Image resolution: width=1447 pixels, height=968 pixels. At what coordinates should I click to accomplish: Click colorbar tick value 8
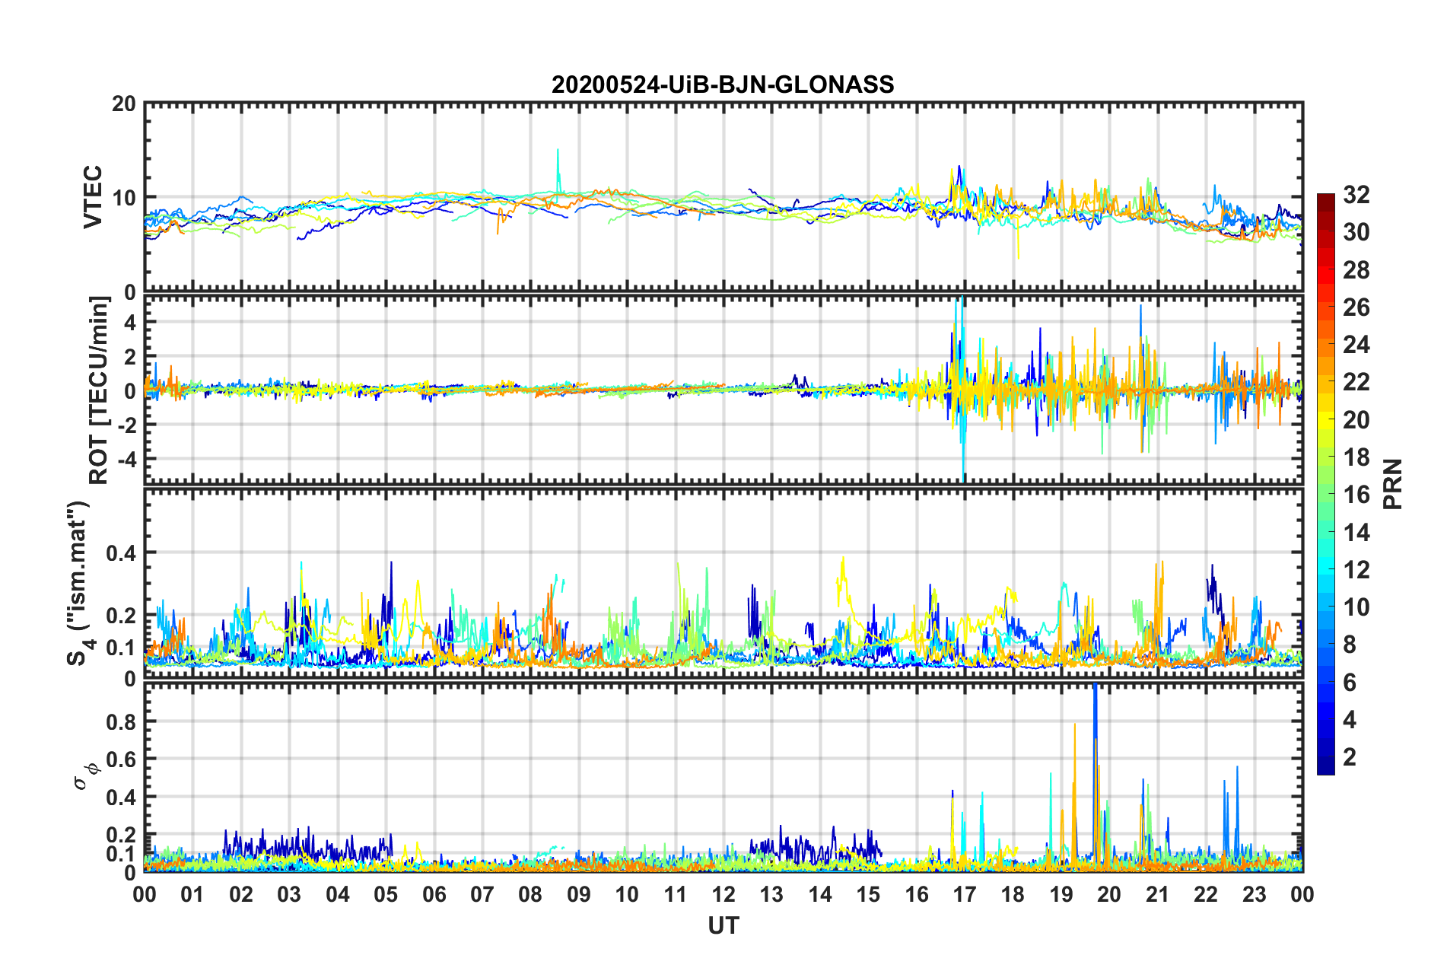tap(1350, 645)
